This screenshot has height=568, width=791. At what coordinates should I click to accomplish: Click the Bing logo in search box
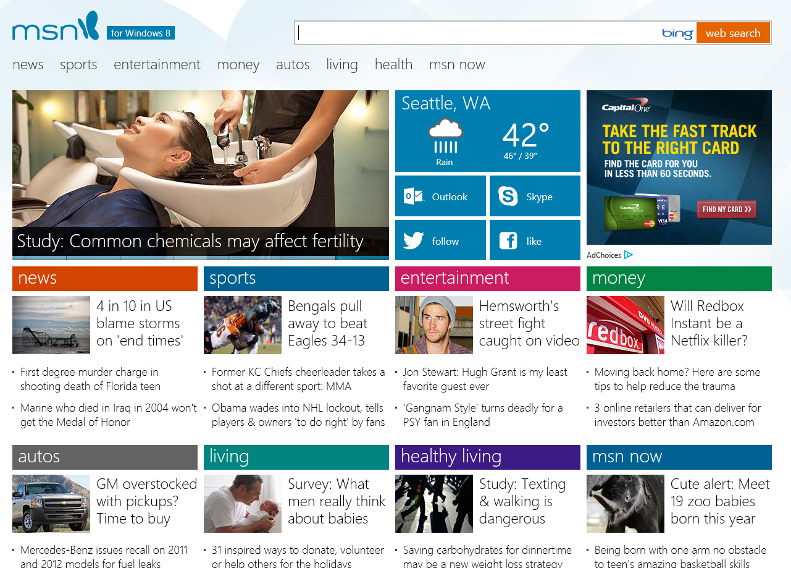click(677, 33)
